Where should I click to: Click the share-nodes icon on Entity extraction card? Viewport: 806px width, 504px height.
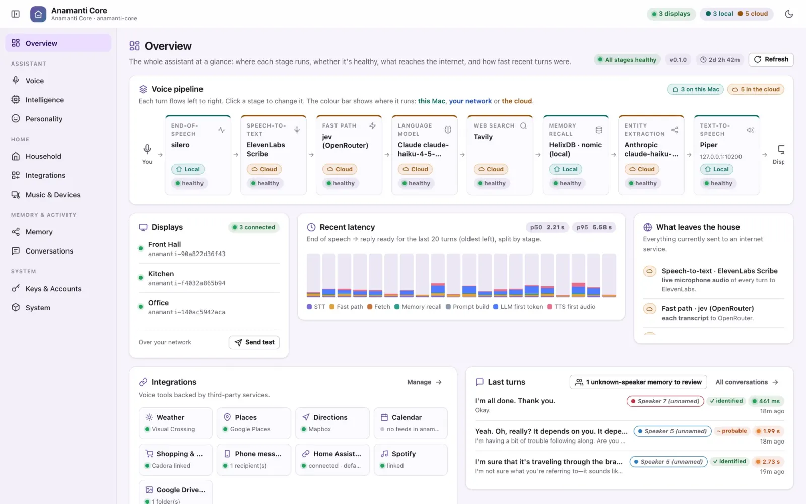tap(675, 130)
